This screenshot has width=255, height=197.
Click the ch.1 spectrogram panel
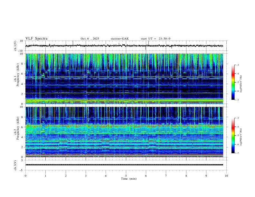pos(124,79)
